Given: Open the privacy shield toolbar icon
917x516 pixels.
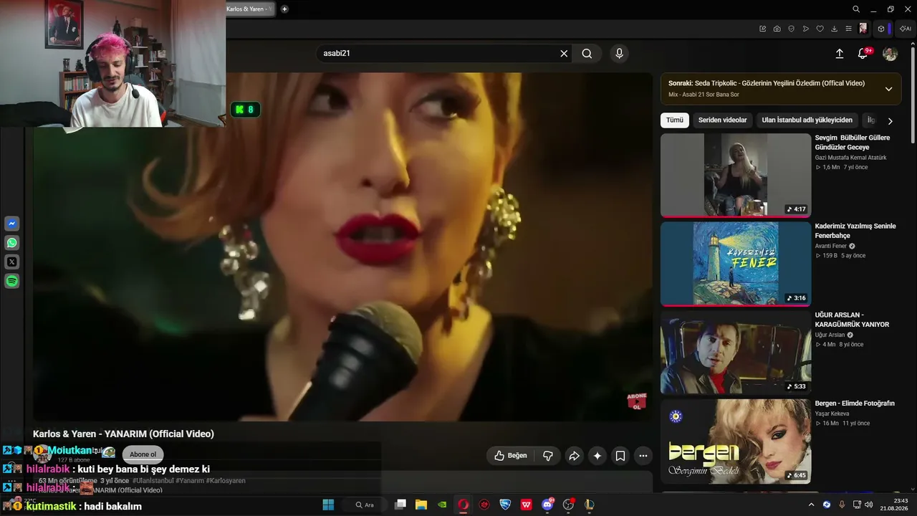Looking at the screenshot, I should coord(792,29).
